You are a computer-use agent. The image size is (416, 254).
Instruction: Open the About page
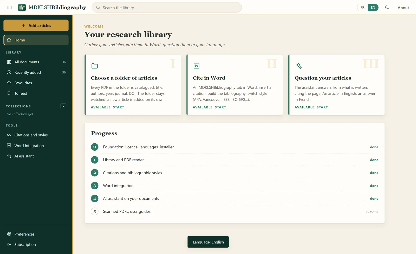pyautogui.click(x=403, y=8)
